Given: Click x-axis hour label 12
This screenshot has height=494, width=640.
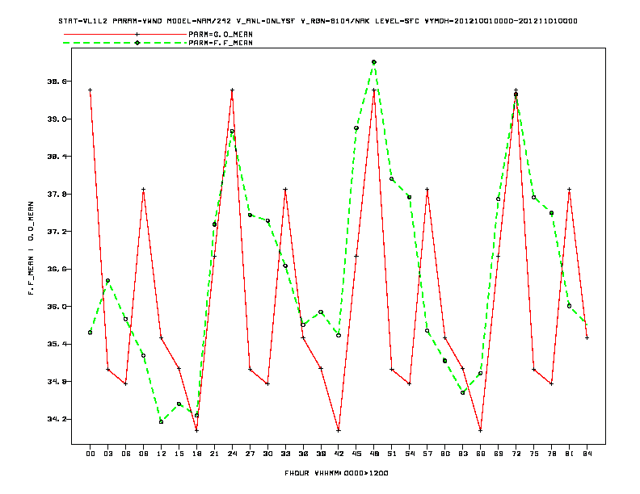Looking at the screenshot, I should (162, 454).
